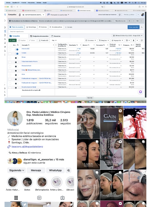
Task: Open the three-dots more options icon
Action: 138,15
